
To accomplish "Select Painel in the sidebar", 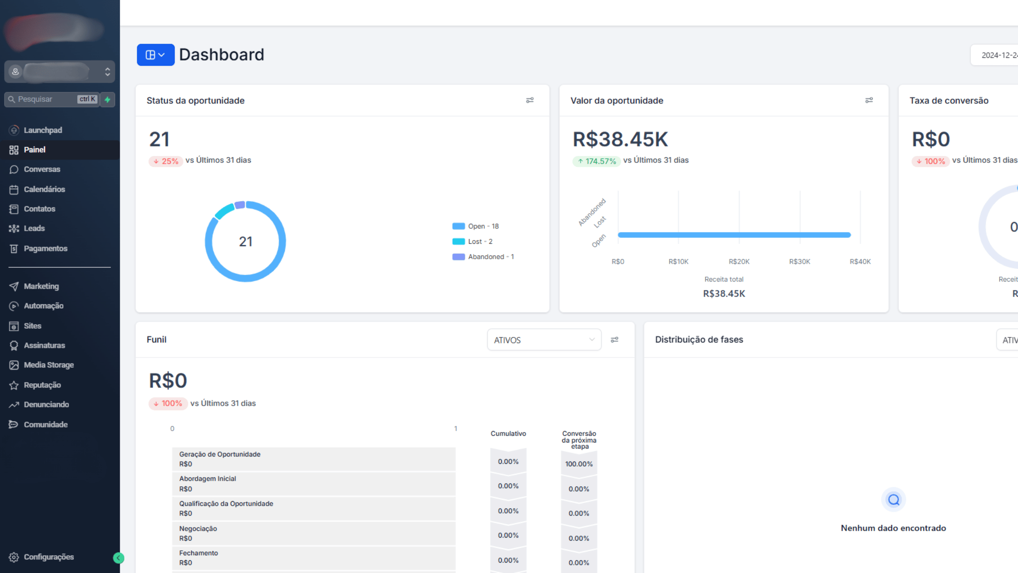I will tap(35, 150).
